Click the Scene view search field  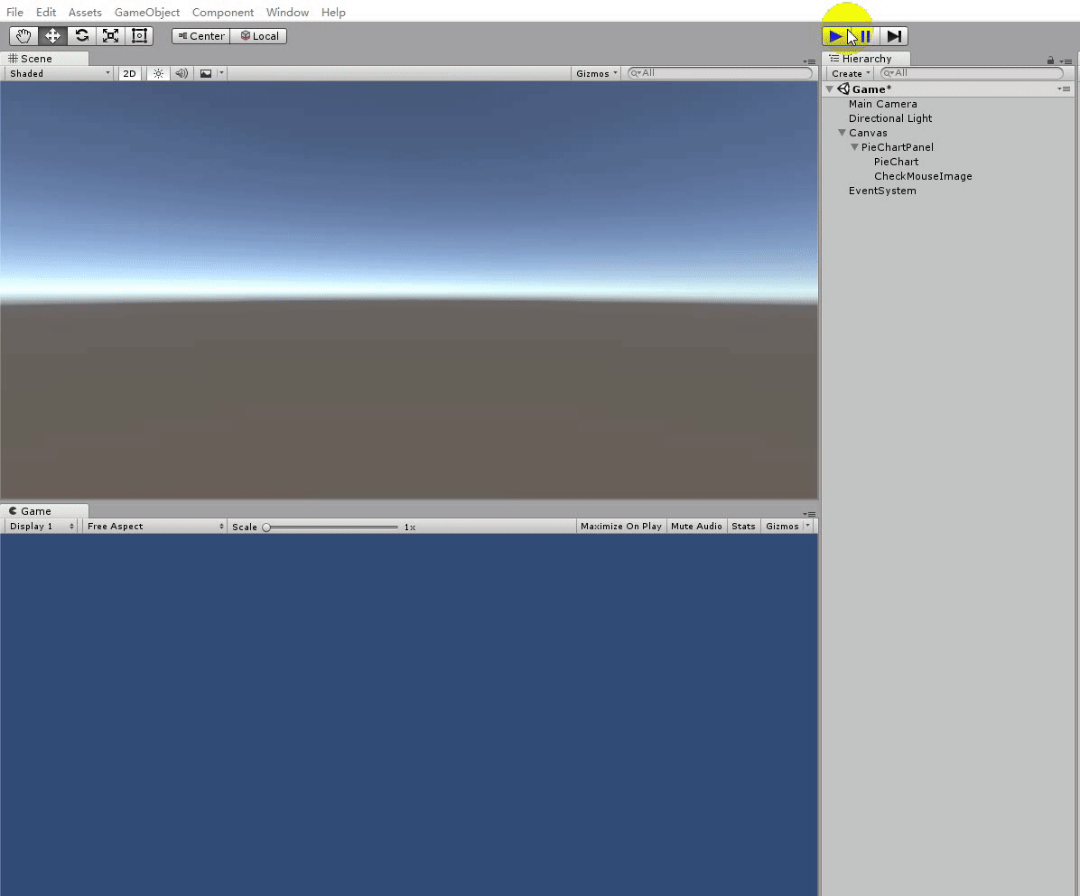(x=720, y=73)
